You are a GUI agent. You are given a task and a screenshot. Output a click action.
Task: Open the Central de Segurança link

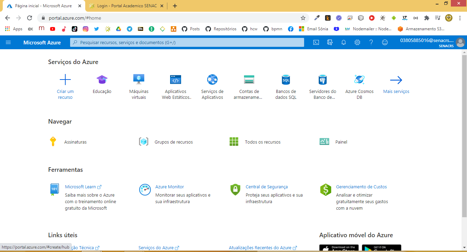click(267, 187)
